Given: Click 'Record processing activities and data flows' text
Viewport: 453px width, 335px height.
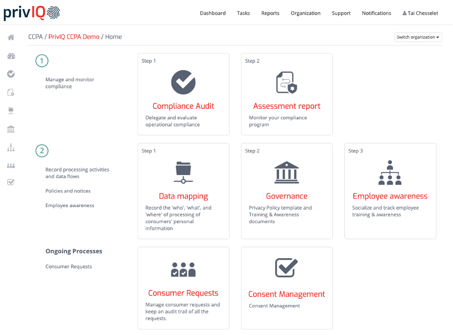Looking at the screenshot, I should (77, 173).
